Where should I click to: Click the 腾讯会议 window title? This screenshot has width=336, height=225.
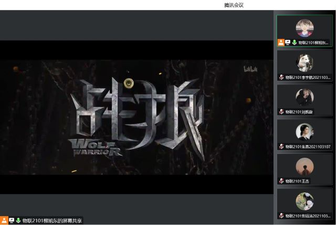click(234, 5)
